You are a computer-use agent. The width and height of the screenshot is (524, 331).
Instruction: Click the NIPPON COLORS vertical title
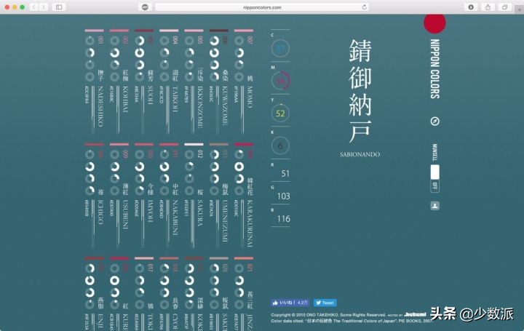(x=434, y=69)
